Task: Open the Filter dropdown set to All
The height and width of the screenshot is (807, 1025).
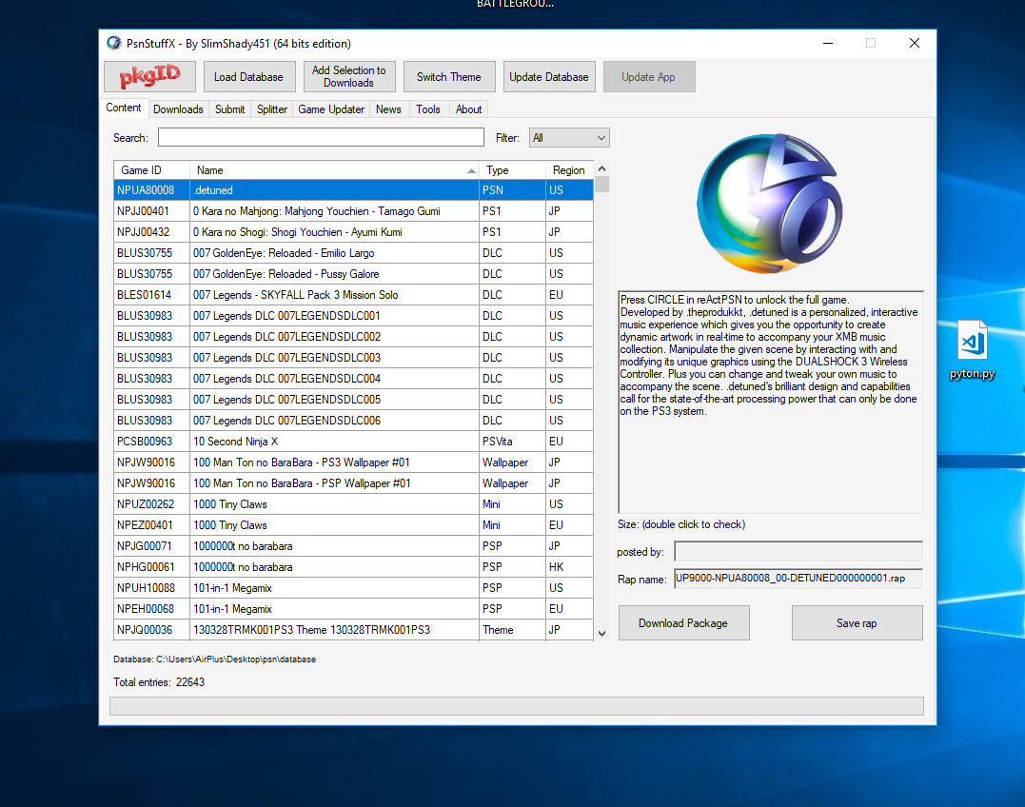Action: pyautogui.click(x=568, y=138)
